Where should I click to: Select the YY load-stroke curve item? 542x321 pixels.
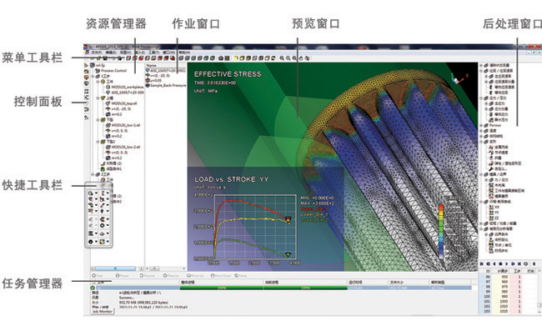tap(497, 213)
